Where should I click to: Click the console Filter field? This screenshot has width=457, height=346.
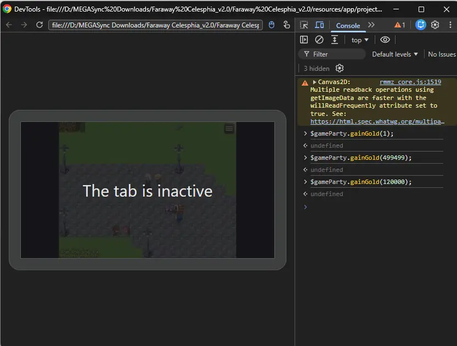pos(332,54)
